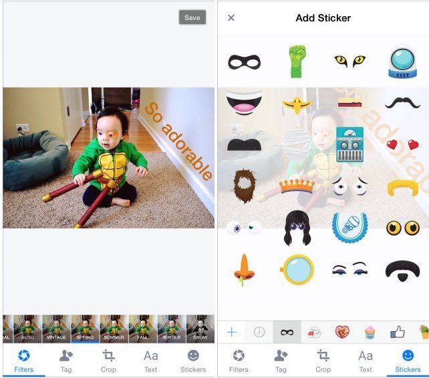The height and width of the screenshot is (378, 429).
Task: Open recent stickers clock tab
Action: [259, 332]
